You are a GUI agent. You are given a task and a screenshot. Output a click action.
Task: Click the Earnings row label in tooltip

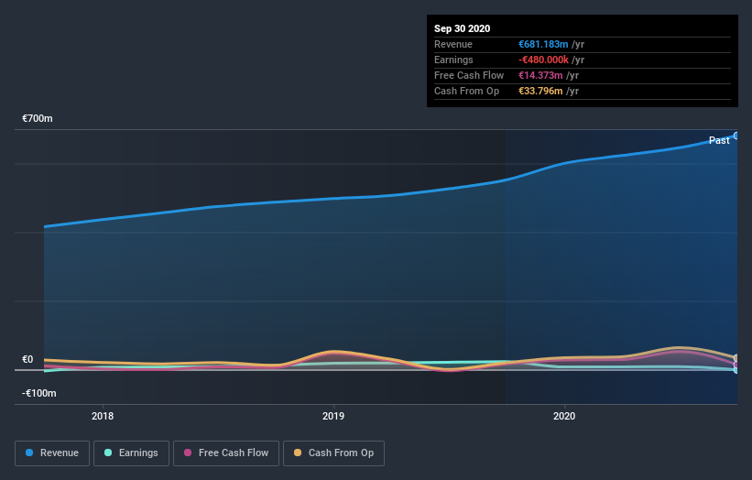point(453,60)
